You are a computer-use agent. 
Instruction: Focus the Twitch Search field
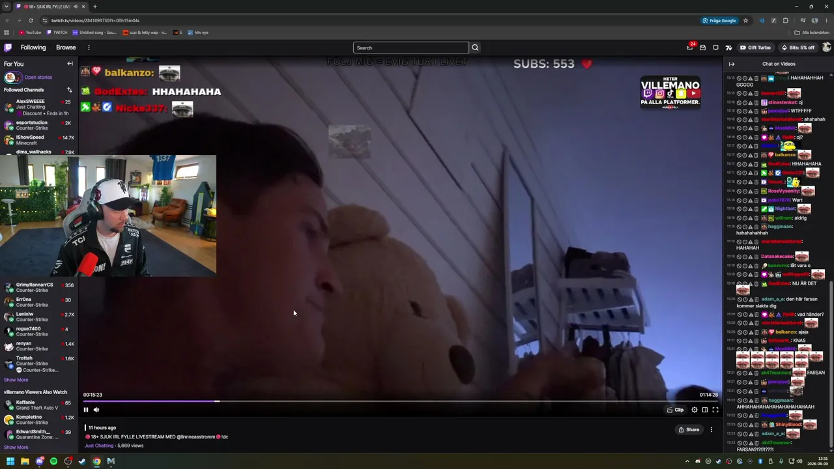[410, 48]
